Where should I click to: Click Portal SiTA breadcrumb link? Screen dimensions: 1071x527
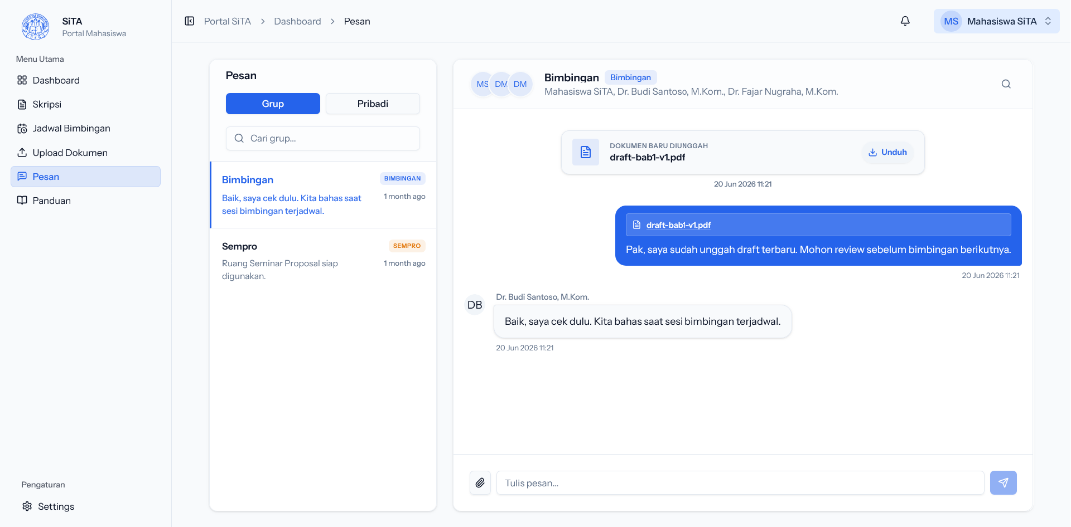click(228, 21)
